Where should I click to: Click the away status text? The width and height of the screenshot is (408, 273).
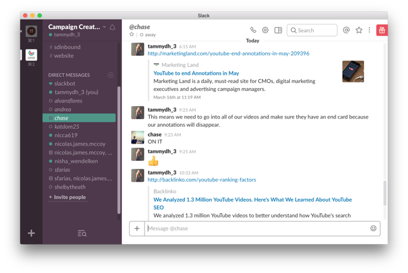coord(150,35)
